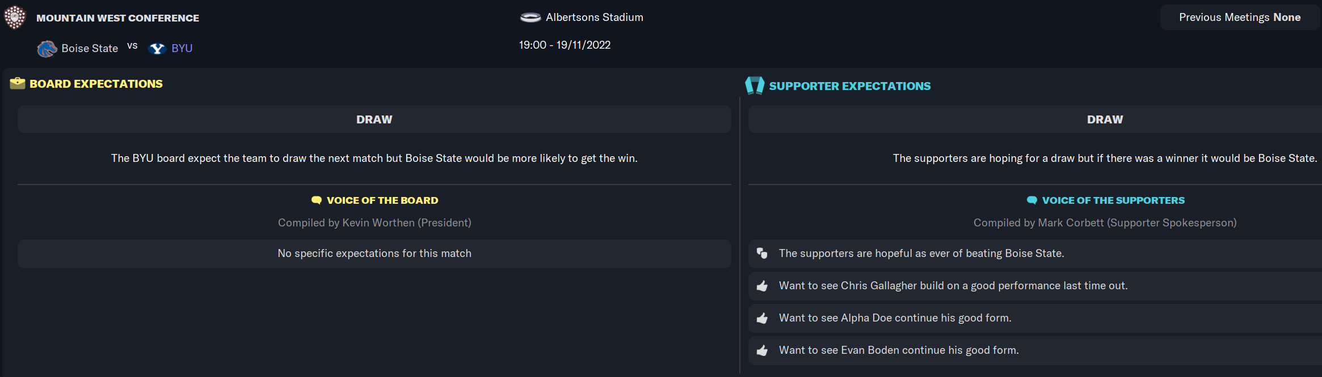The height and width of the screenshot is (377, 1322).
Task: Select Want to see Alpha Doe row
Action: click(1035, 318)
